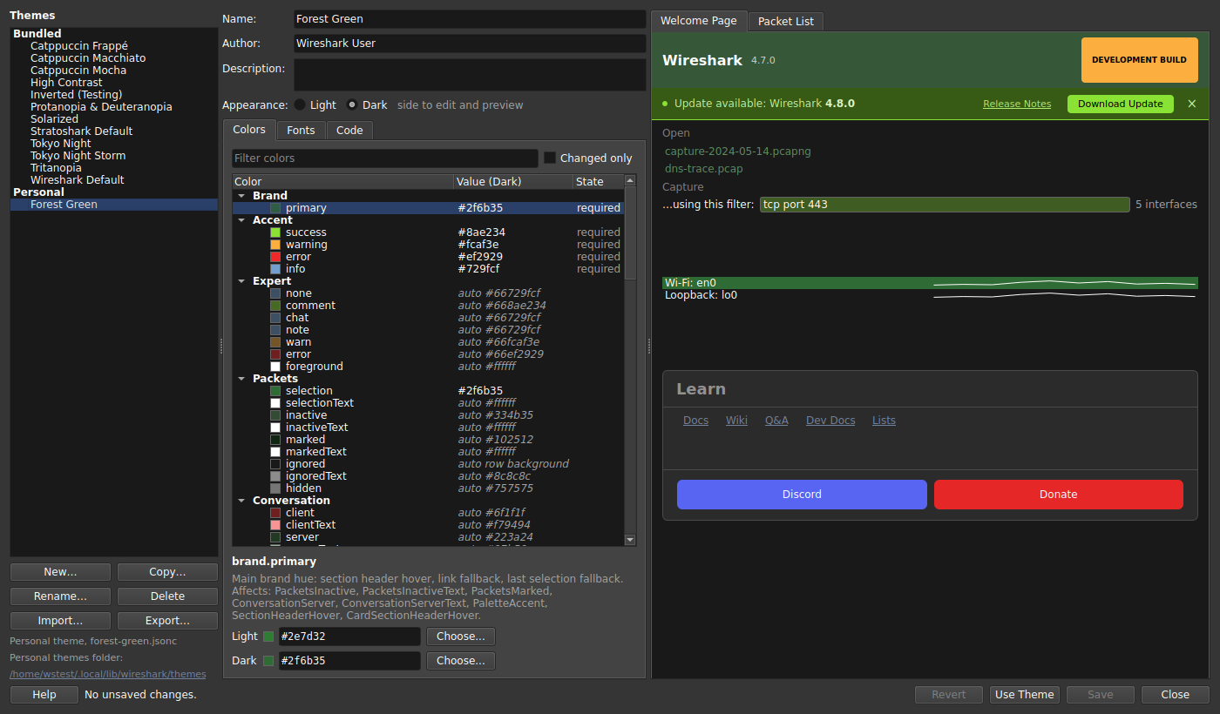
Task: Click Choose... for the Light color
Action: 461,637
